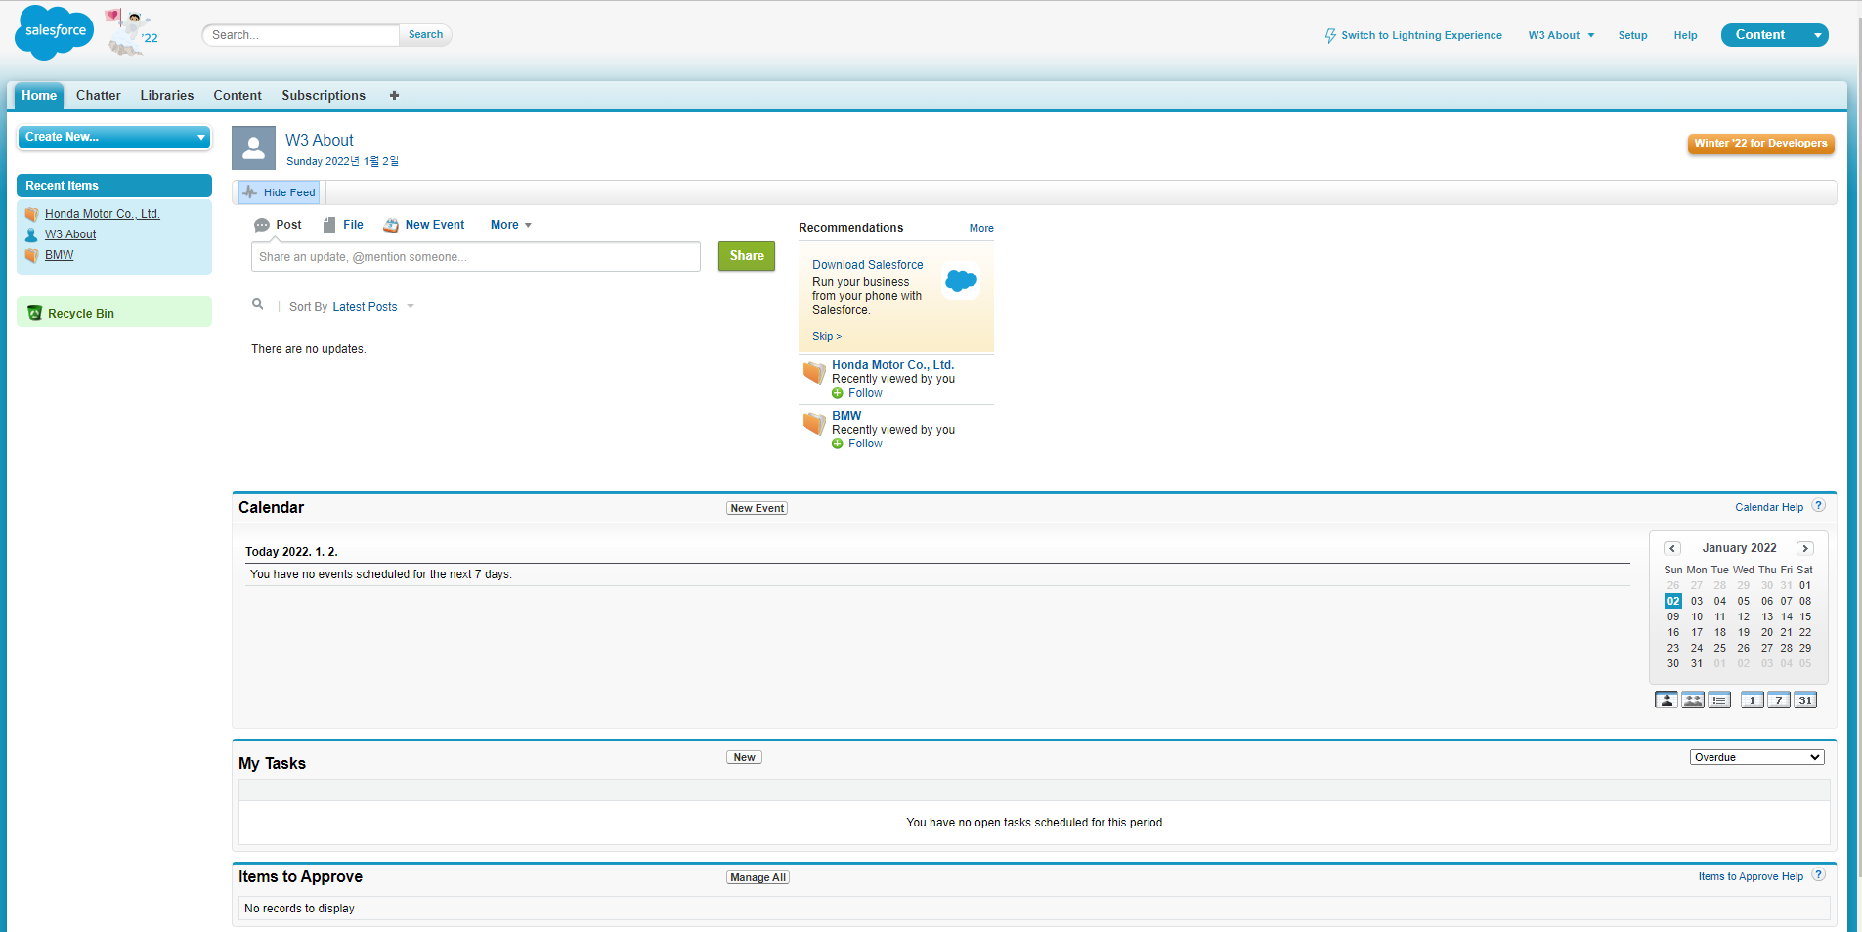Expand the More publisher actions menu
Viewport: 1862px width, 932px height.
[511, 225]
